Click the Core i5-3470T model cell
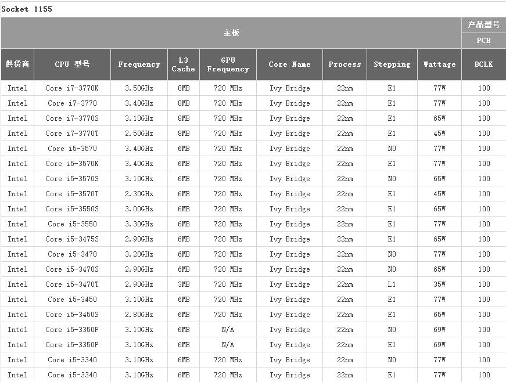This screenshot has width=506, height=382. tap(72, 284)
